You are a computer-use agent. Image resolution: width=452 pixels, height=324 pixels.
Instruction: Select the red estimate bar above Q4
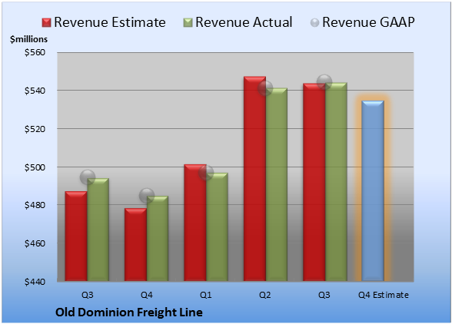click(x=135, y=244)
